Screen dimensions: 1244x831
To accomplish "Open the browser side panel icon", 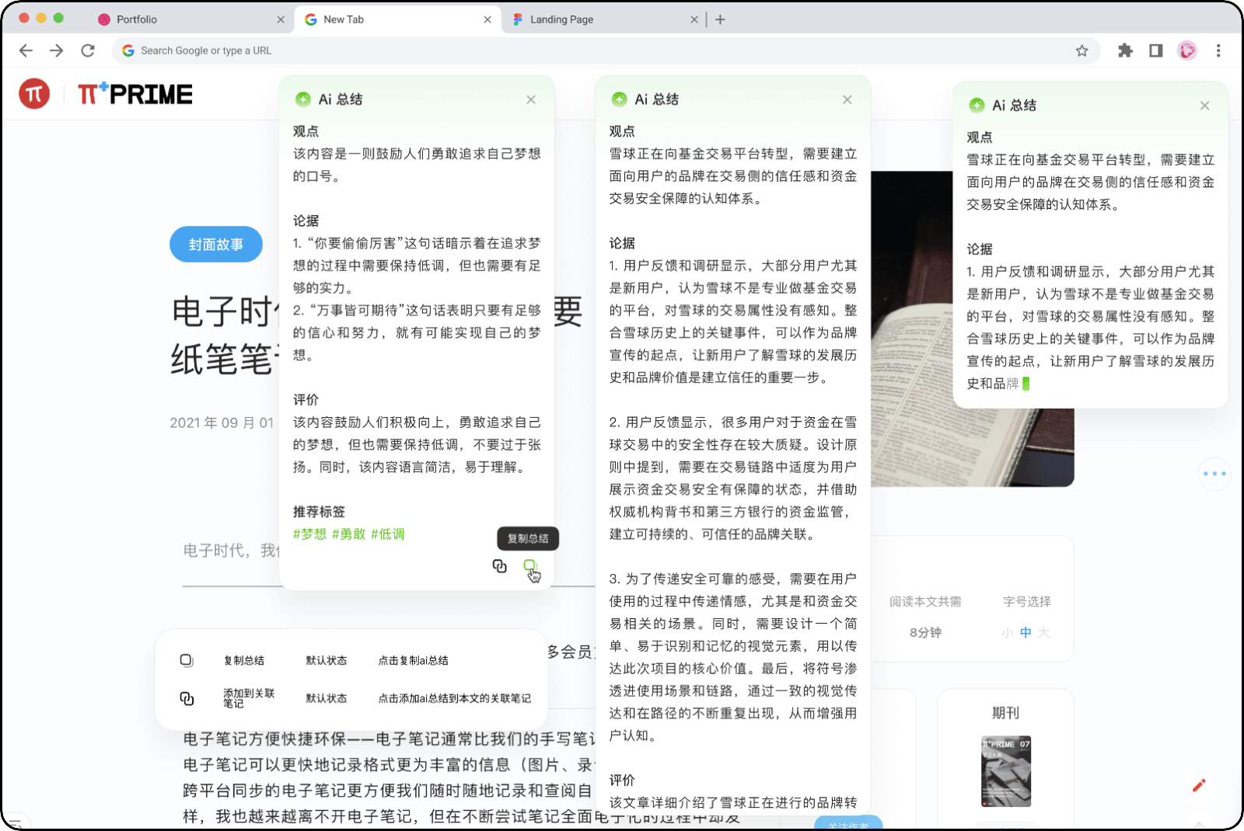I will [x=1156, y=50].
